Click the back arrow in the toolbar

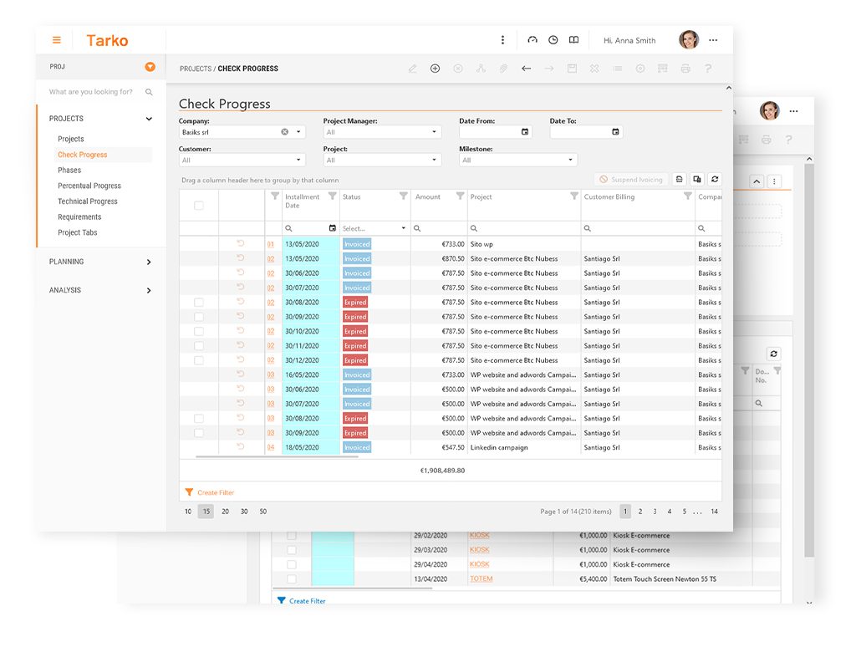pyautogui.click(x=526, y=69)
